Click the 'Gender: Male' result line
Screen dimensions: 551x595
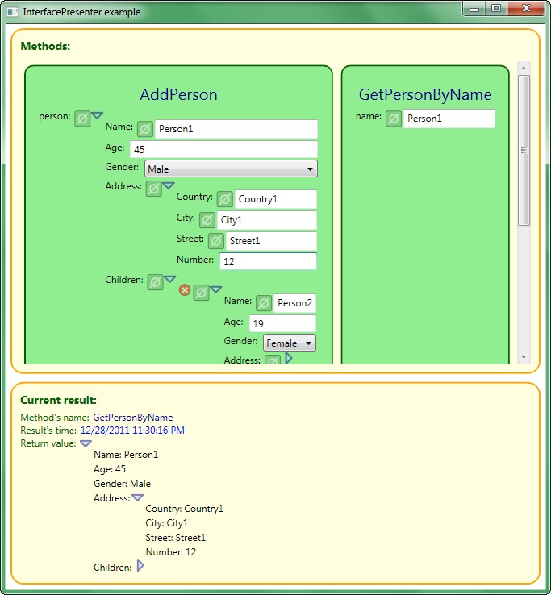click(122, 484)
